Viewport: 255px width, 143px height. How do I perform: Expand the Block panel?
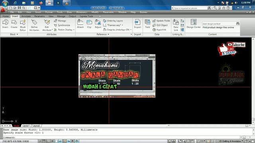pos(14,35)
